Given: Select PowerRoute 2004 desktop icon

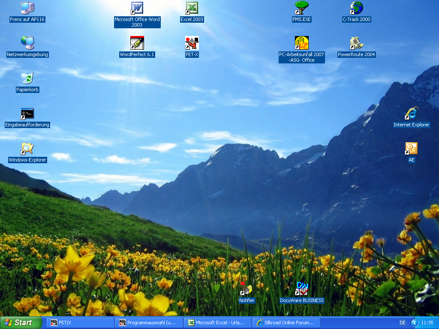Looking at the screenshot, I should (356, 43).
